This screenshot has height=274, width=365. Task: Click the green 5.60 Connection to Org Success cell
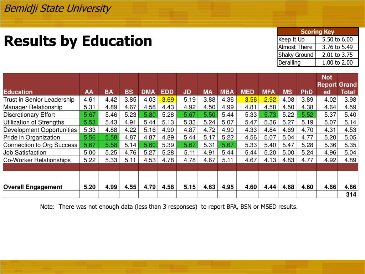(148, 145)
